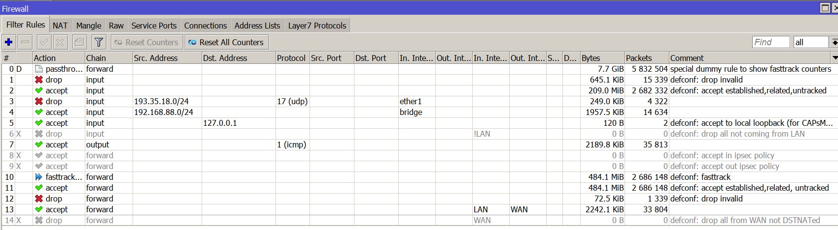Open the column selector arrow beside Comment
Viewport: 838px width, 230px height.
tap(835, 57)
